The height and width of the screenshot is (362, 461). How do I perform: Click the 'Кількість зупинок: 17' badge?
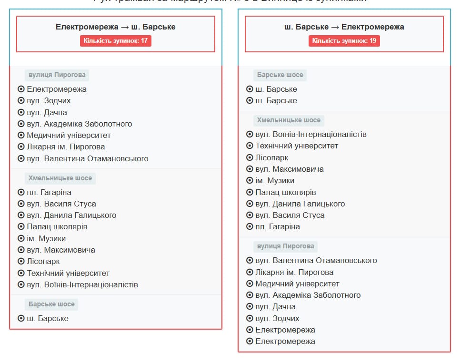click(116, 41)
